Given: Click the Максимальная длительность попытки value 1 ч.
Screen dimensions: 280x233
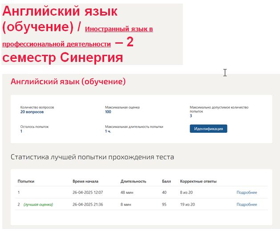Looking at the screenshot, I should [x=108, y=131].
